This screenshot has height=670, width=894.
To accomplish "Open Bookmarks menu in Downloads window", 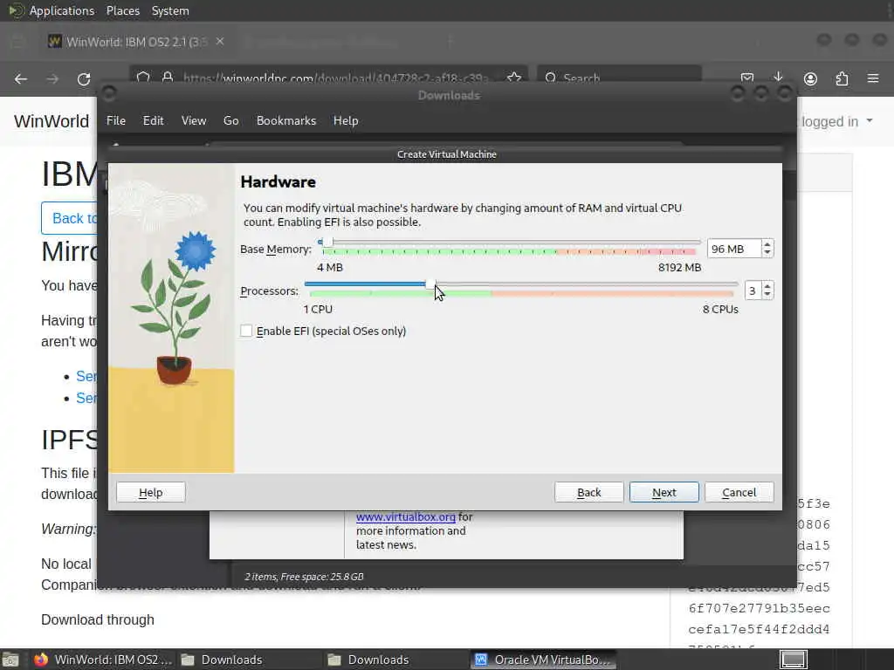I will 286,120.
